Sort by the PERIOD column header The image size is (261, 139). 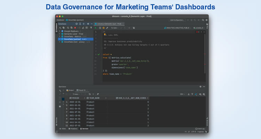[77, 98]
